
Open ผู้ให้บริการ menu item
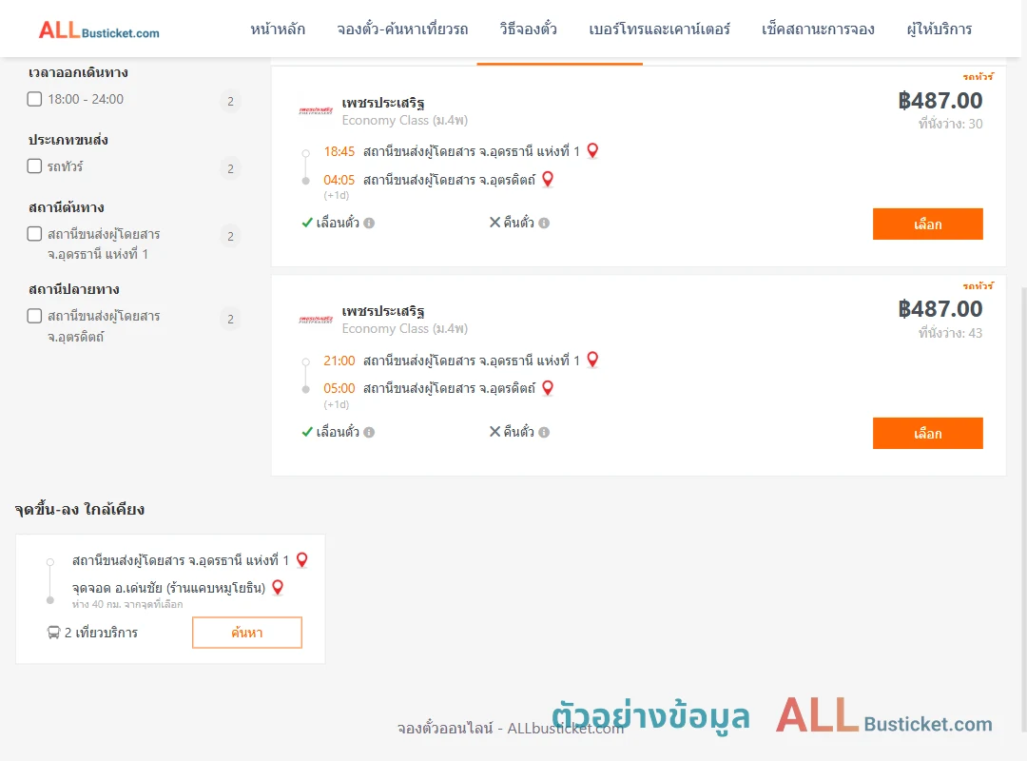940,29
